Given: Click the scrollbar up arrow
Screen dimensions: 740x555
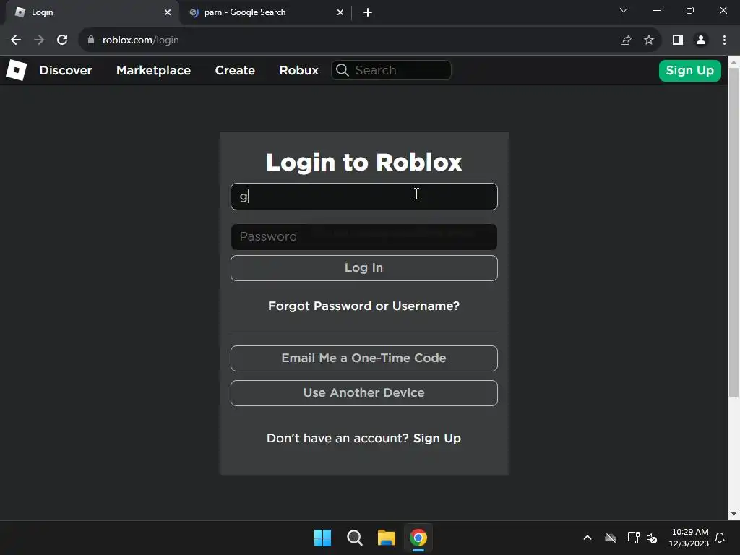Looking at the screenshot, I should point(734,61).
